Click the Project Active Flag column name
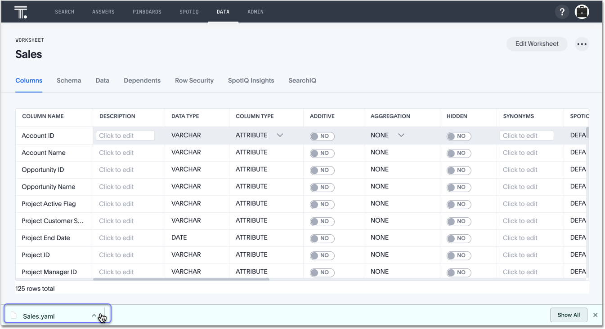This screenshot has width=605, height=329. (49, 204)
